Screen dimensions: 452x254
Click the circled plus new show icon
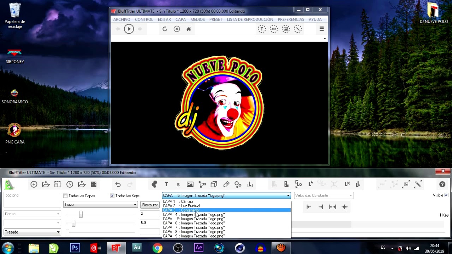[34, 184]
